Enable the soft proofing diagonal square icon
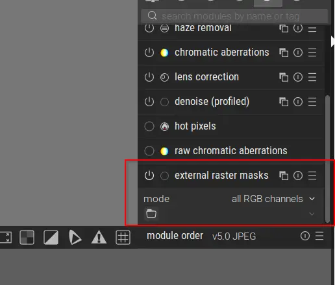 51,237
